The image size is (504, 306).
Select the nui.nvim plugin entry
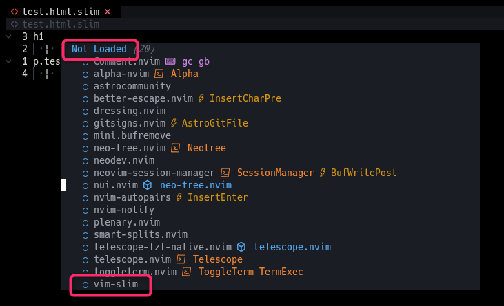(x=116, y=185)
